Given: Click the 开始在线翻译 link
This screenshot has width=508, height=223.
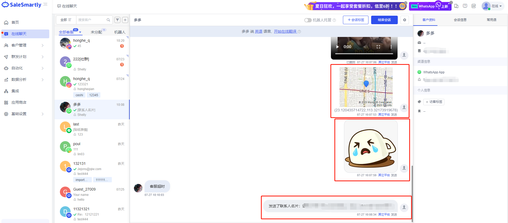Looking at the screenshot, I should click(x=285, y=31).
